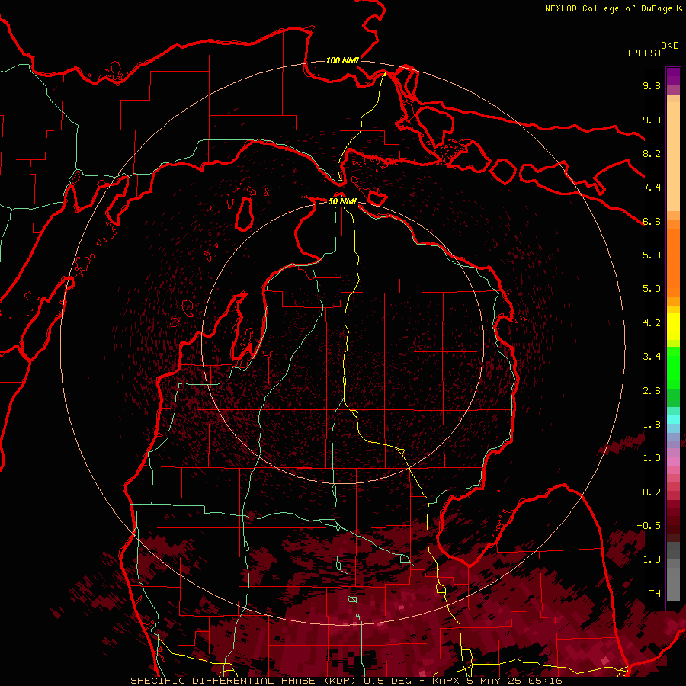Screen dimensions: 686x686
Task: Click the KAPX 5 MAY 25 05:16 timestamp
Action: tap(498, 681)
